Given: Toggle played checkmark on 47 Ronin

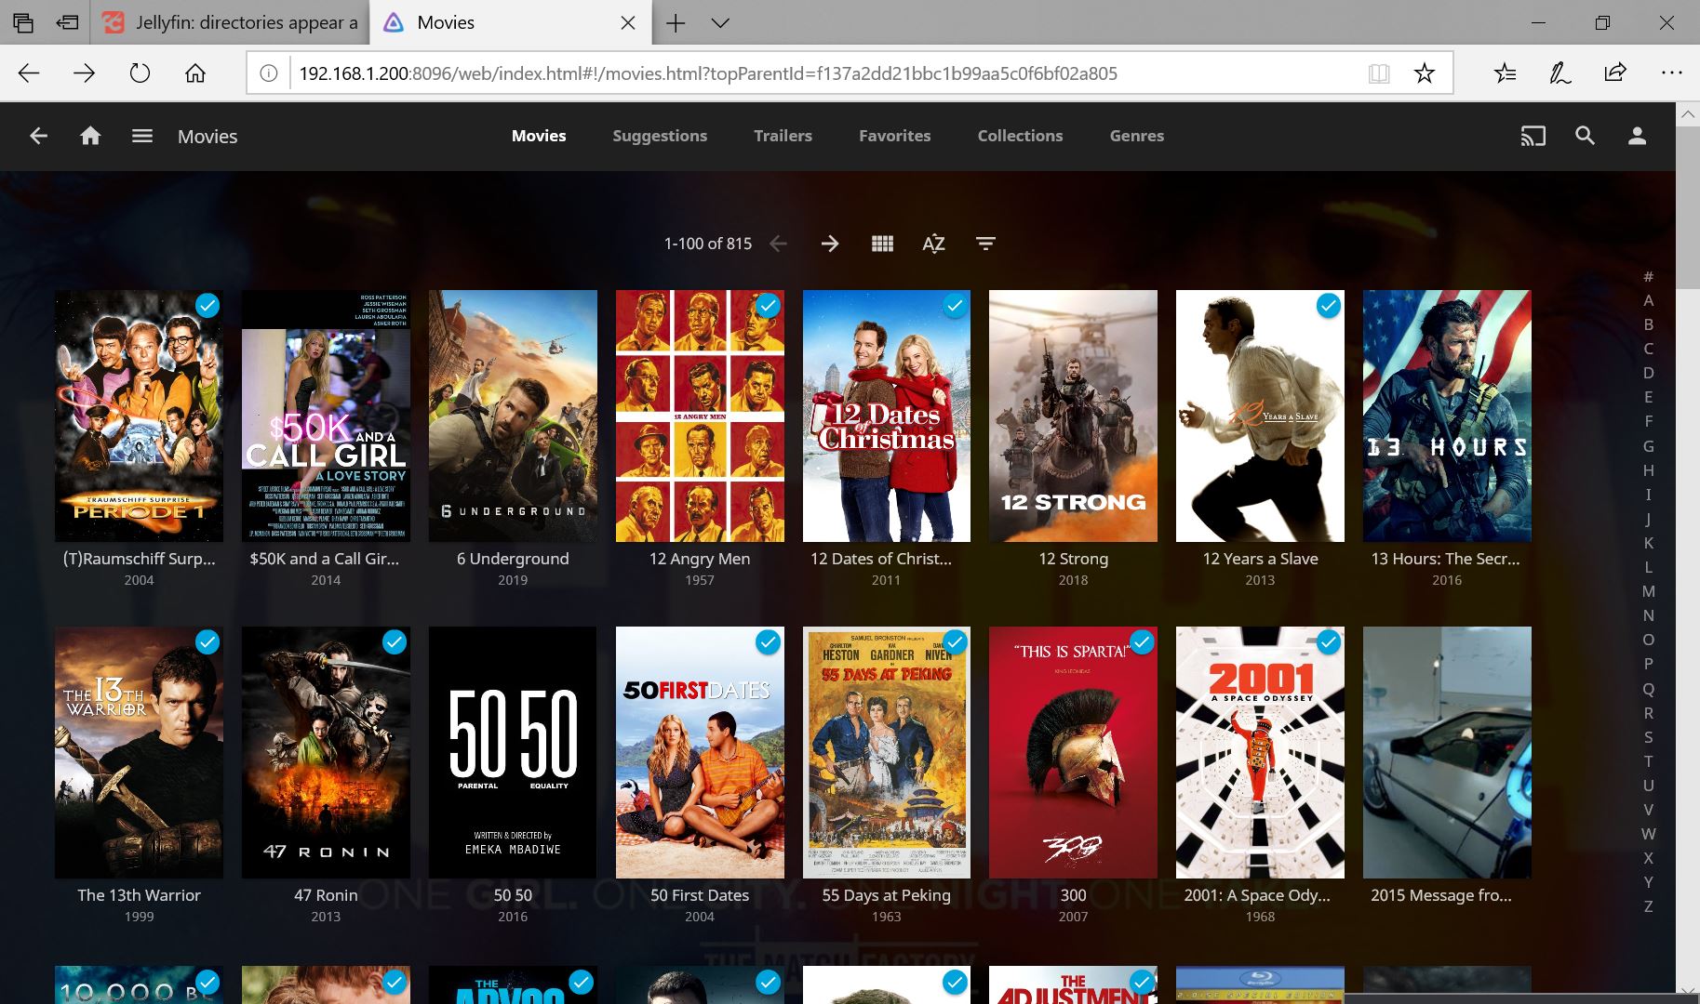Looking at the screenshot, I should 395,642.
